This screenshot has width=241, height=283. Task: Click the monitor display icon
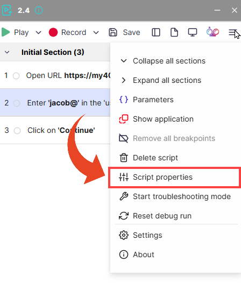(x=193, y=32)
